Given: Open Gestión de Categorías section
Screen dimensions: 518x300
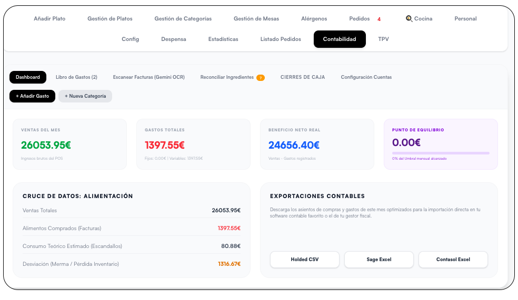Looking at the screenshot, I should 183,19.
